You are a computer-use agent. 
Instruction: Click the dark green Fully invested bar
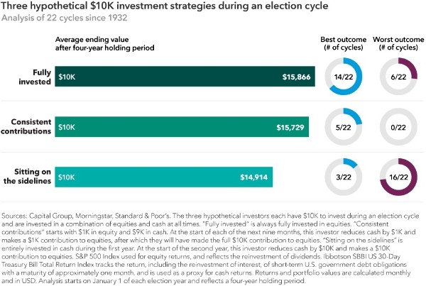click(177, 77)
